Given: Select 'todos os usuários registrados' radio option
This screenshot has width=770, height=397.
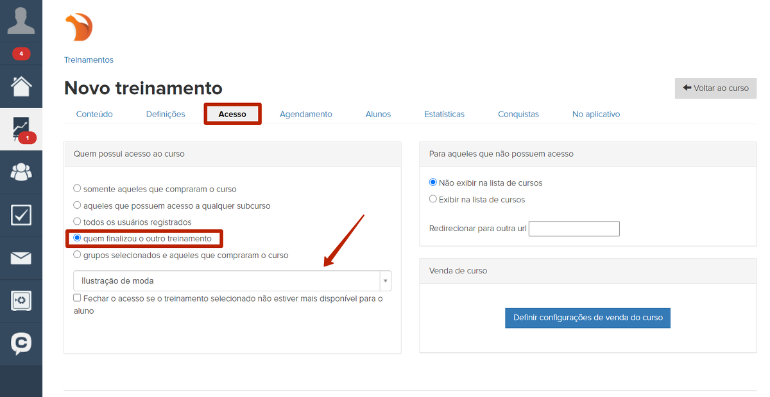Looking at the screenshot, I should (77, 222).
